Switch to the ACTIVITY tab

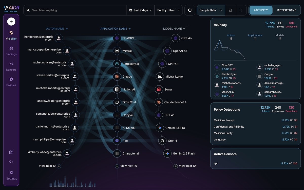tap(261, 10)
